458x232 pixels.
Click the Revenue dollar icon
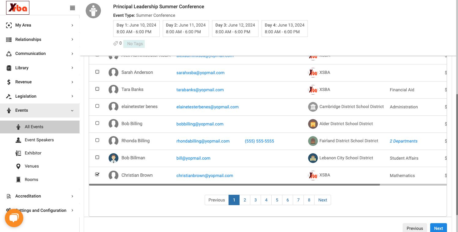[9, 82]
